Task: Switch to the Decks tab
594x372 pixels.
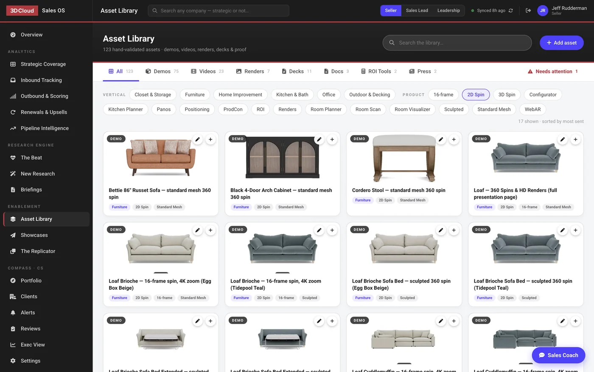Action: pyautogui.click(x=297, y=72)
